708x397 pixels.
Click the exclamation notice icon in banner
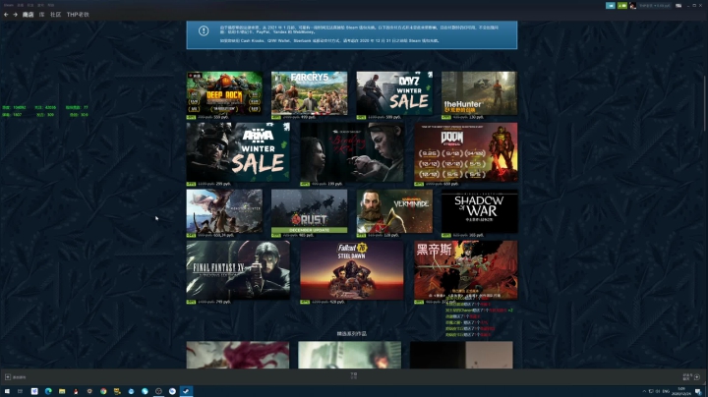204,30
